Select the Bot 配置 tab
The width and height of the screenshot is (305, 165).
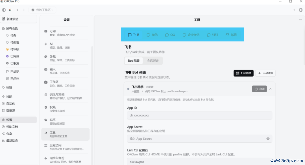pyautogui.click(x=134, y=61)
